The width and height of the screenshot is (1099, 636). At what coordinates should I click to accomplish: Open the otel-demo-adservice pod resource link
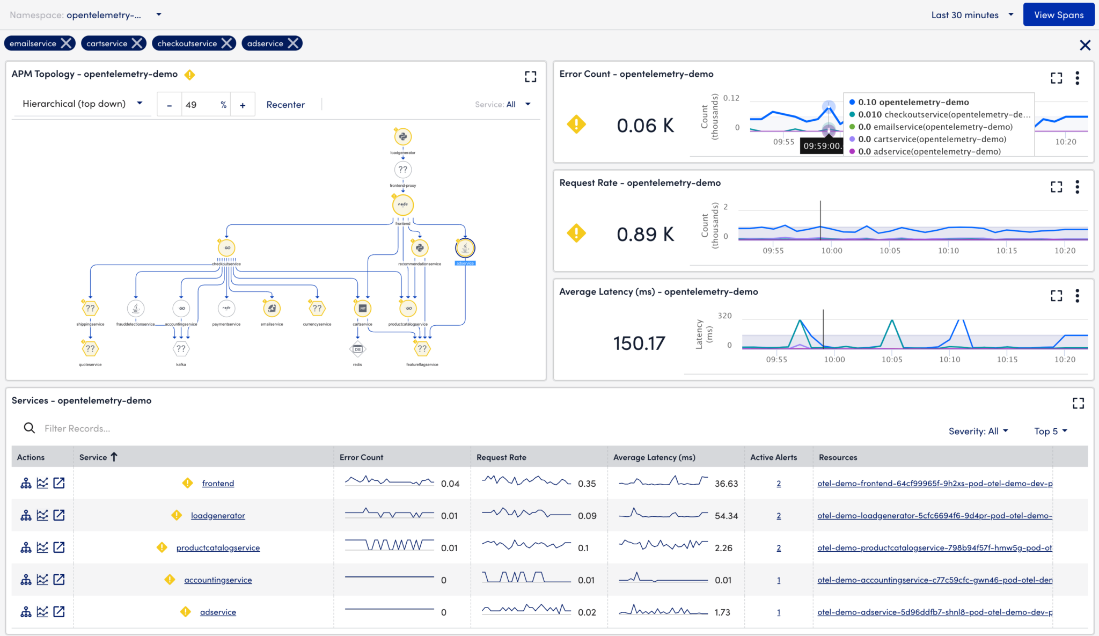click(x=935, y=612)
